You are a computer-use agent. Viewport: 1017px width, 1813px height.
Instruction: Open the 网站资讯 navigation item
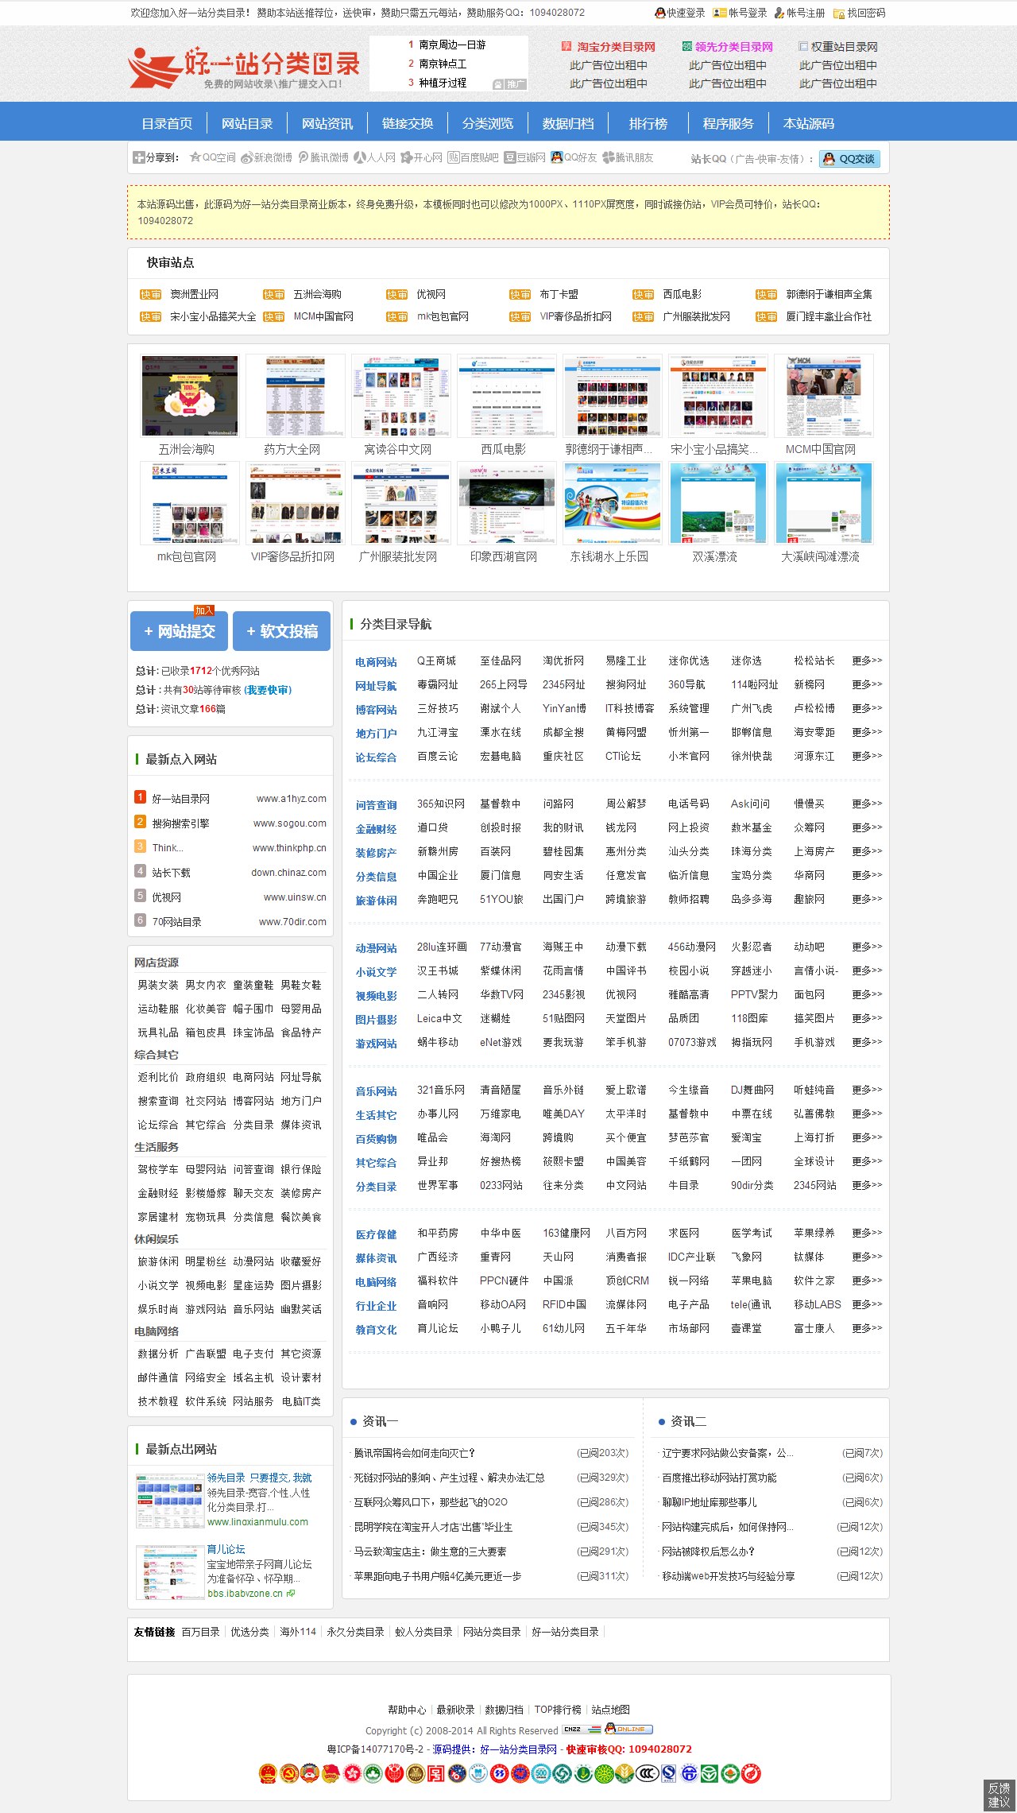(x=327, y=123)
